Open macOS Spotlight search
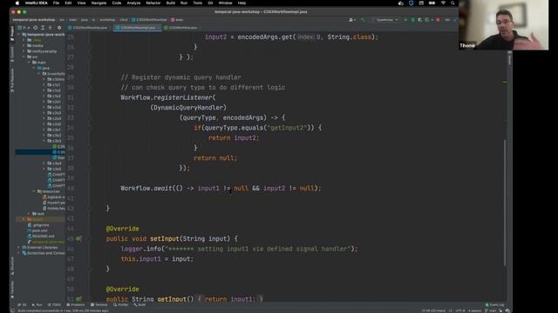Viewport: 558px width, 313px height. click(x=453, y=3)
